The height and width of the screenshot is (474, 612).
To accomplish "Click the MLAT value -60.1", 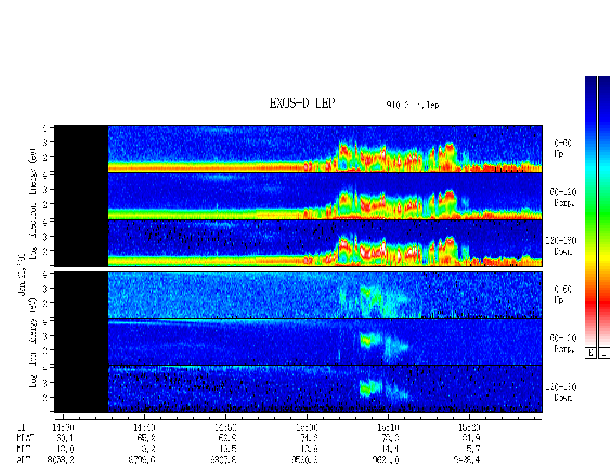I will pos(63,438).
